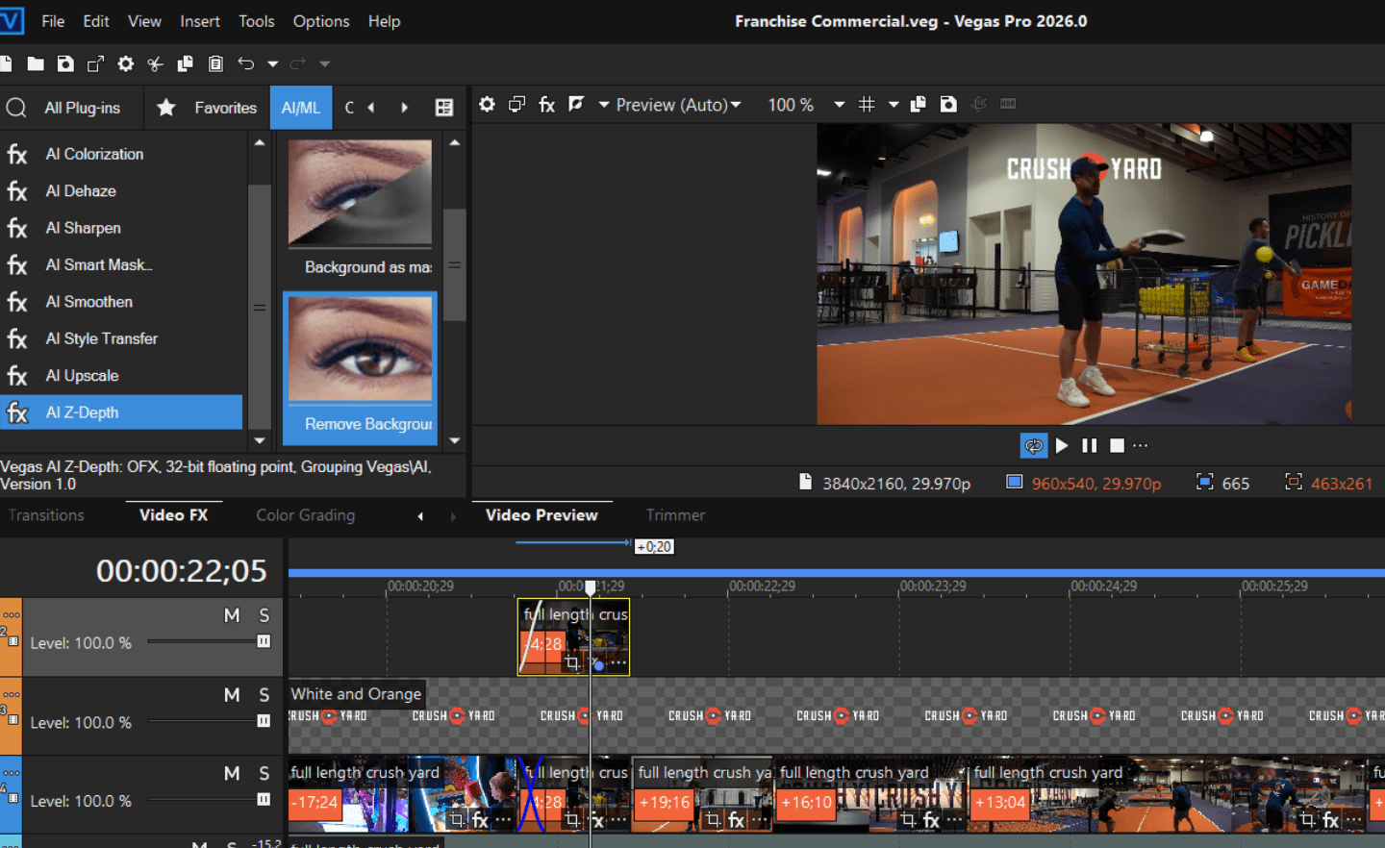Undo the last action
The height and width of the screenshot is (848, 1385).
pos(246,64)
